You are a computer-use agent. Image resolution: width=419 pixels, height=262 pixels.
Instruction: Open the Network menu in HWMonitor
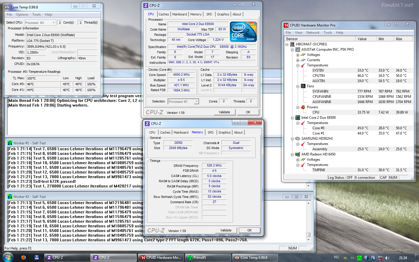click(313, 33)
